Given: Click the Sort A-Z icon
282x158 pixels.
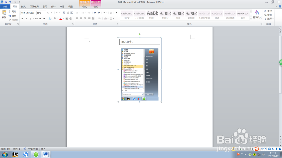Looking at the screenshot, I should (111, 13).
